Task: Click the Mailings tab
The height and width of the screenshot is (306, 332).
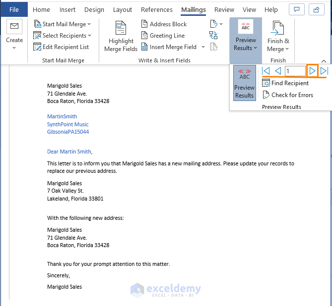Action: pos(194,10)
